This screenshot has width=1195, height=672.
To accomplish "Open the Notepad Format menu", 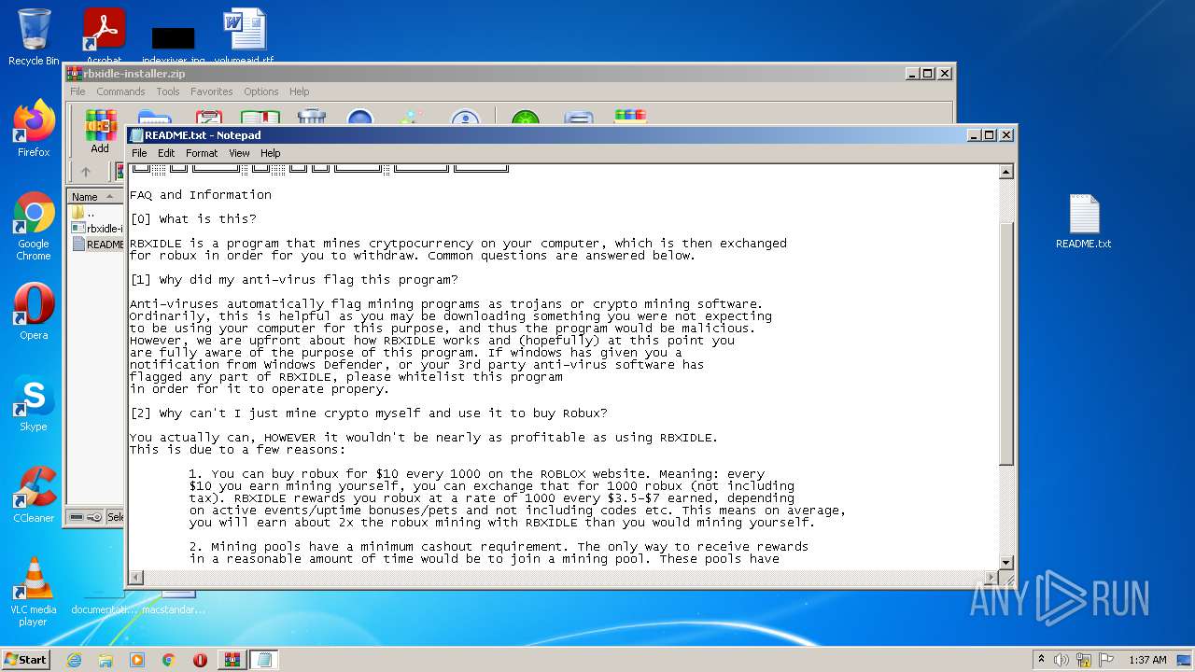I will pos(202,153).
